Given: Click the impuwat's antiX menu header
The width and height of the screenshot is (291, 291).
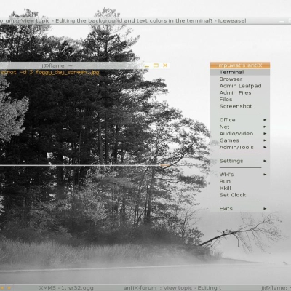Looking at the screenshot, I should 240,65.
